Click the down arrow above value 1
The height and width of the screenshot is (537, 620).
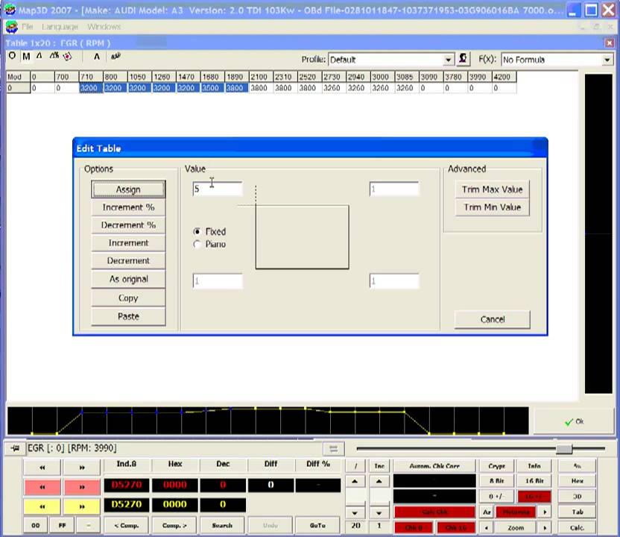(379, 513)
